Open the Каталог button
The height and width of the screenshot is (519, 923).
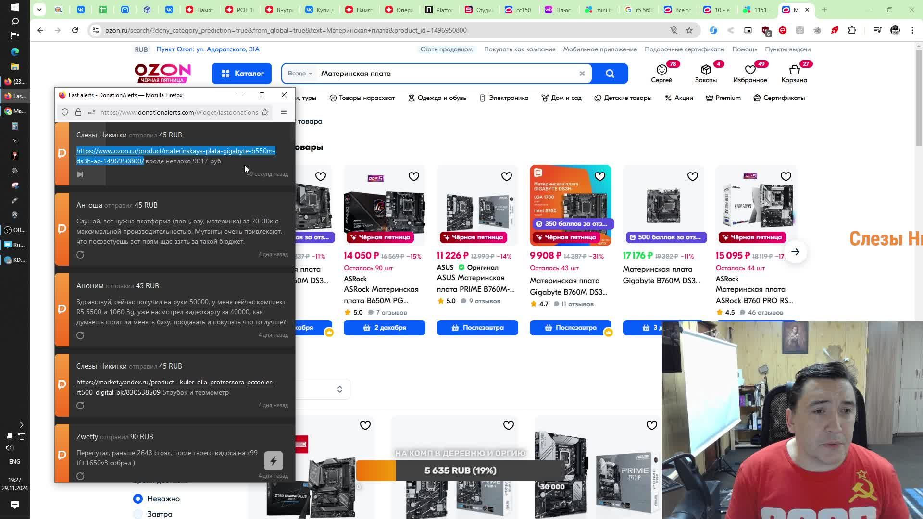(x=241, y=74)
